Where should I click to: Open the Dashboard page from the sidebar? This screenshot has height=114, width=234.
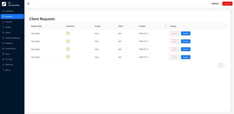pyautogui.click(x=12, y=11)
